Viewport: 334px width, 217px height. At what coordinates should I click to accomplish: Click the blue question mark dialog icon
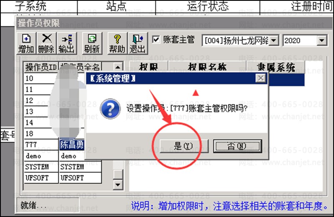pos(110,109)
